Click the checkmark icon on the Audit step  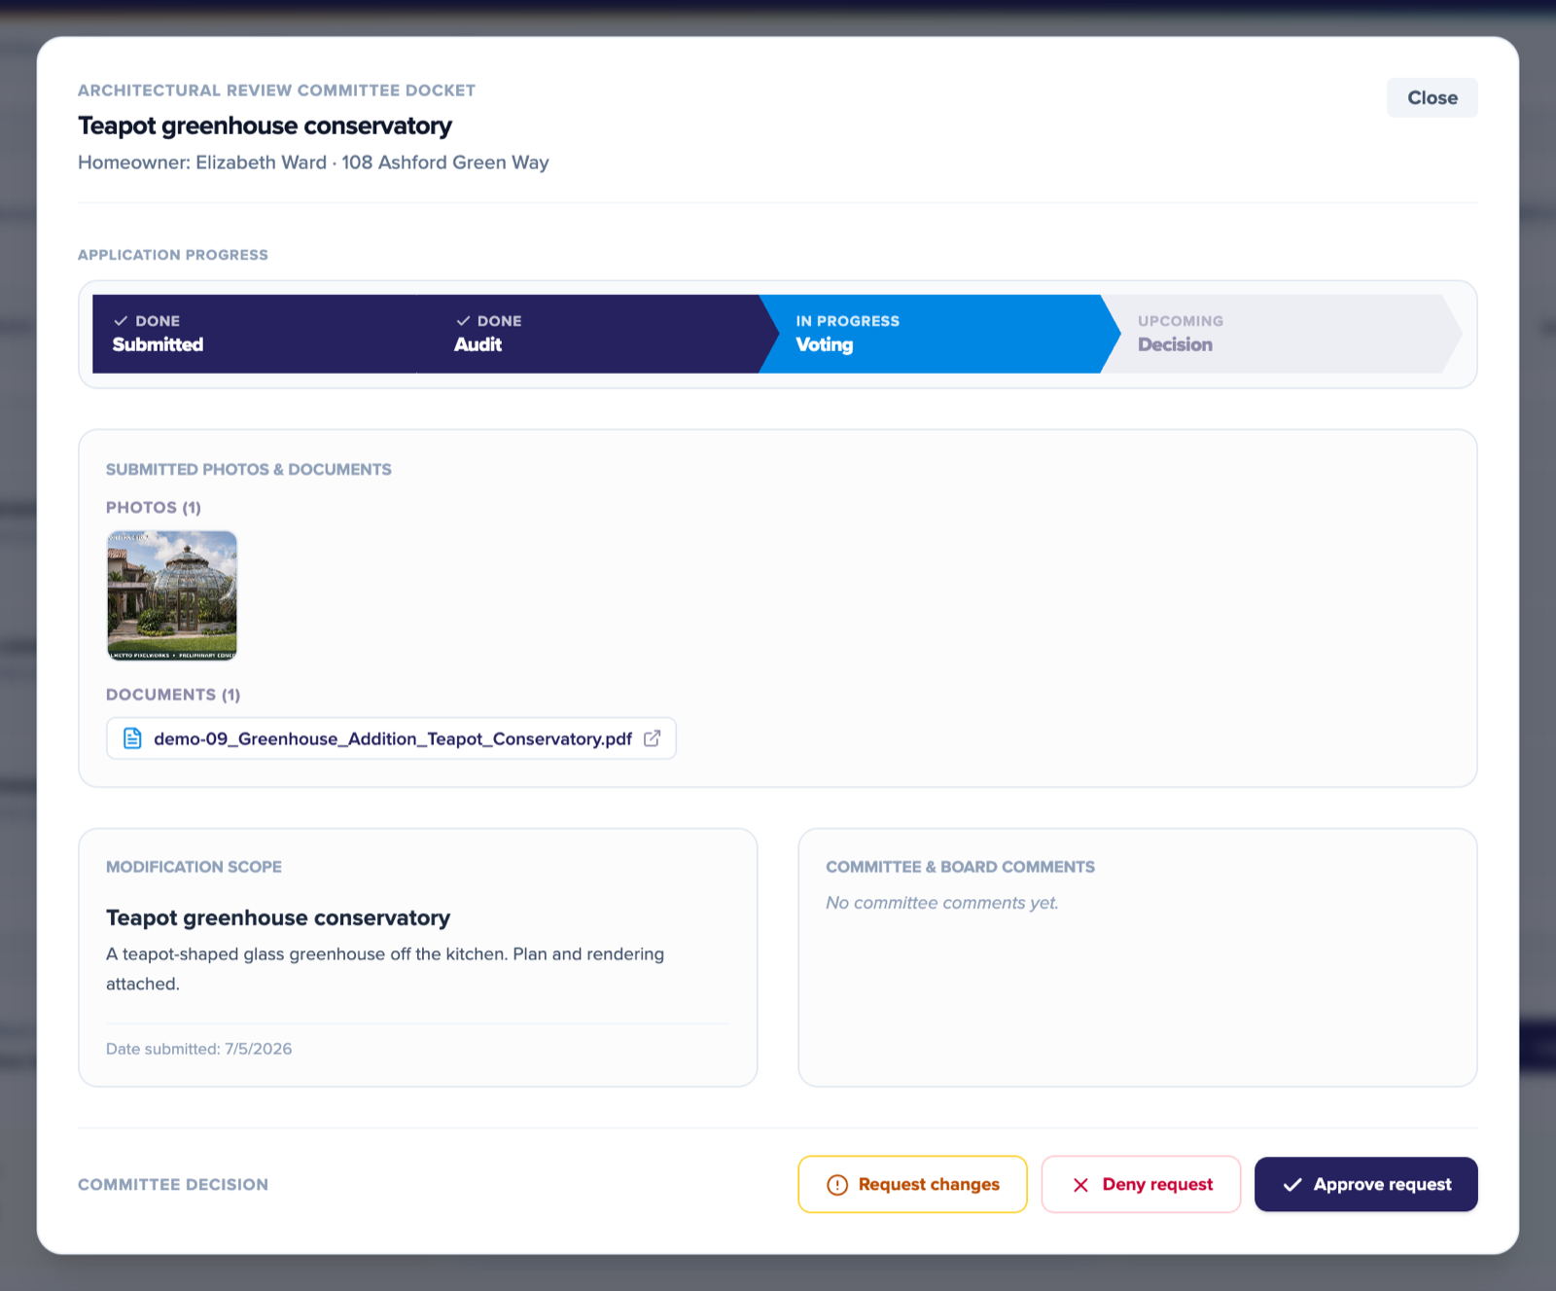[x=463, y=321]
